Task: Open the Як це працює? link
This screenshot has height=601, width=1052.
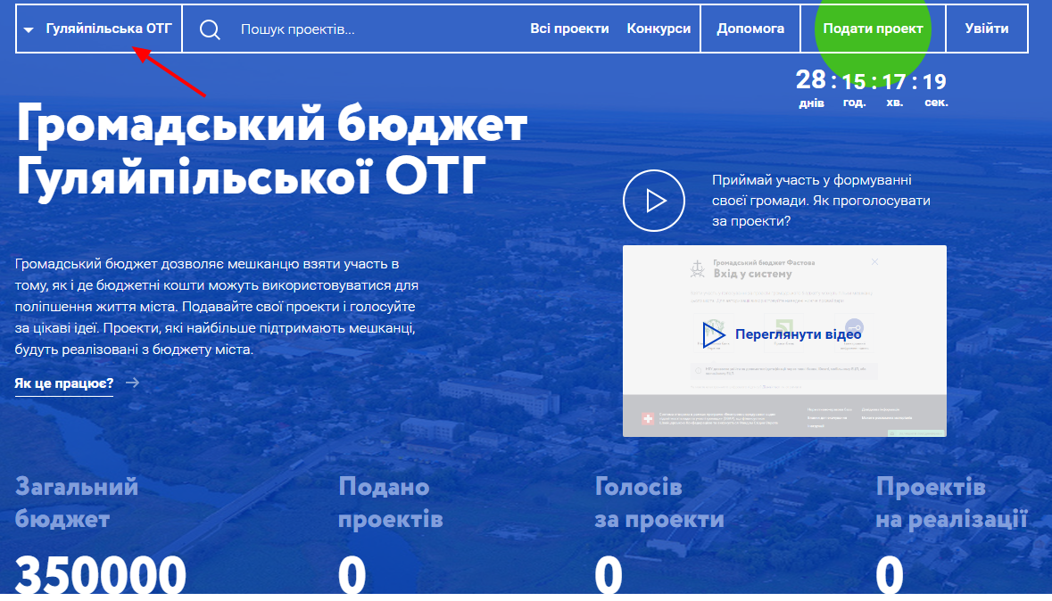Action: point(64,383)
